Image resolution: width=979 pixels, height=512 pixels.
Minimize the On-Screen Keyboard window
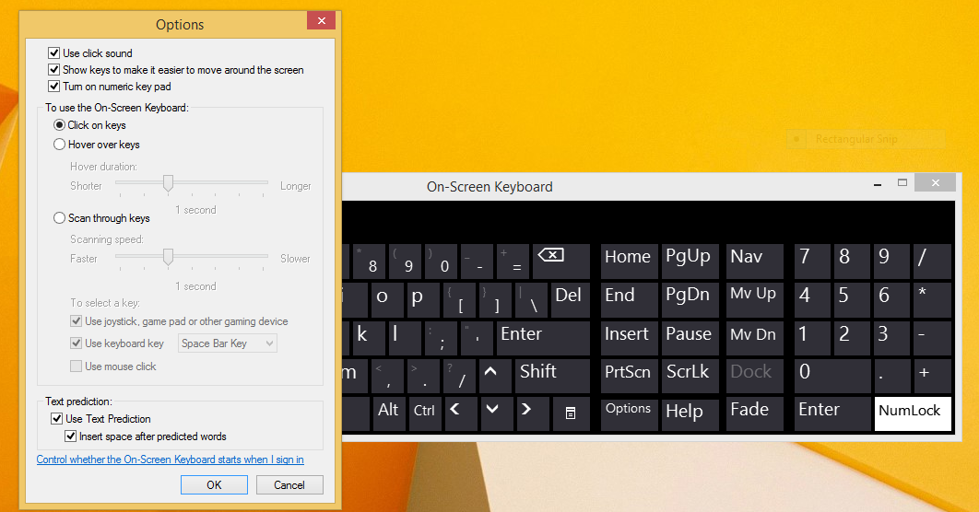click(878, 184)
